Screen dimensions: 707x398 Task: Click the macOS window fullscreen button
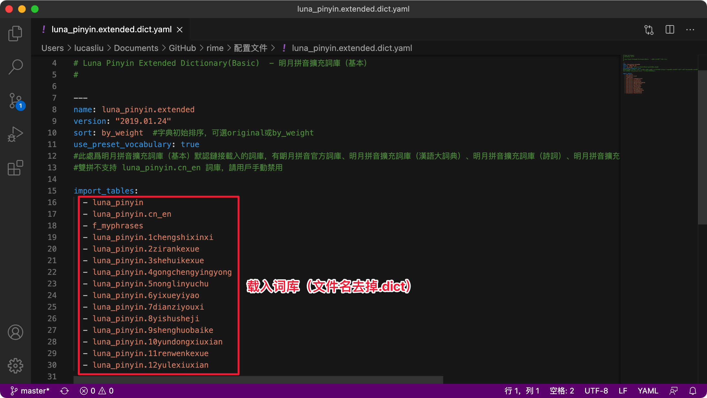(35, 9)
